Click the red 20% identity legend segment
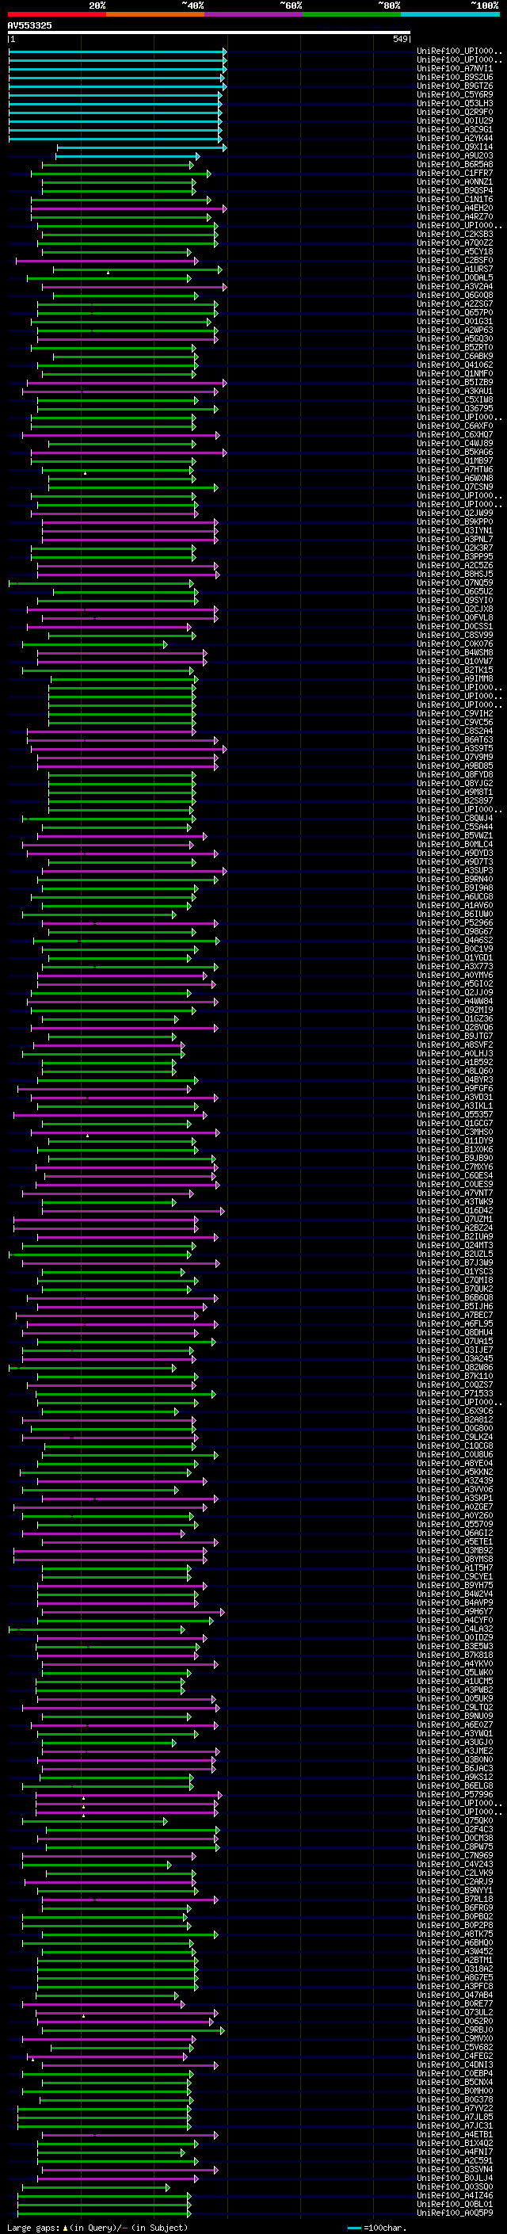The width and height of the screenshot is (507, 2234). [56, 14]
